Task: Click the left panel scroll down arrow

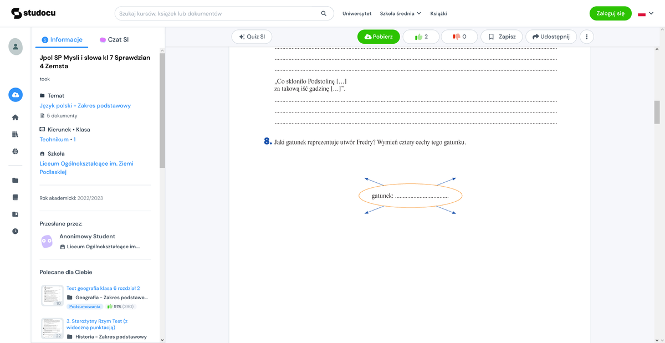Action: pyautogui.click(x=162, y=340)
